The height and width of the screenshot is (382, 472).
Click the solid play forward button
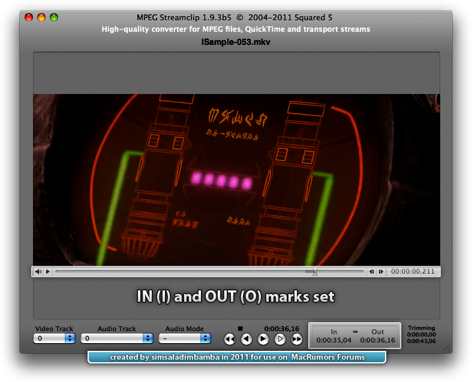point(263,339)
